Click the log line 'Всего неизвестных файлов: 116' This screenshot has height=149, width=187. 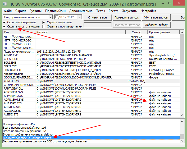pyautogui.click(x=24, y=128)
